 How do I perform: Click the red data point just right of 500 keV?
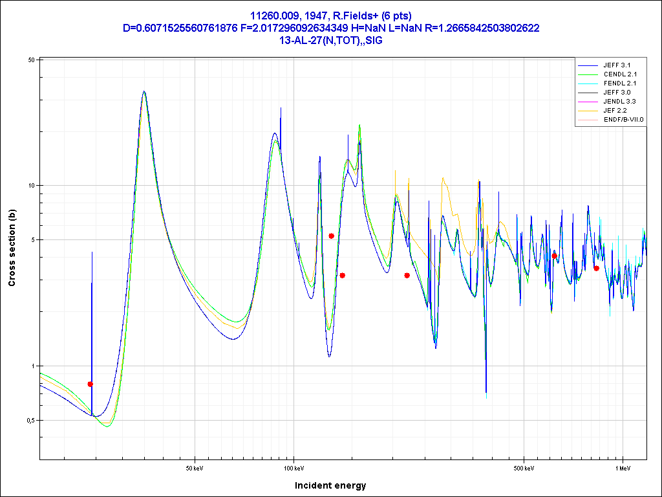pos(554,256)
